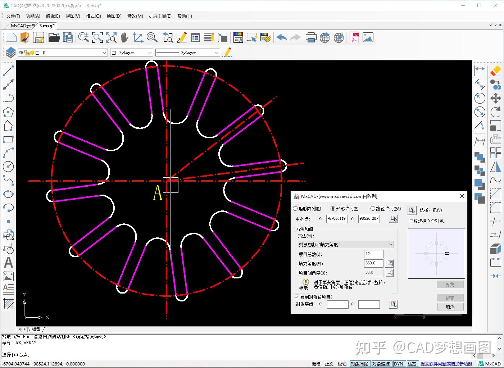Viewport: 504px width, 368px height.
Task: Toggle 极轴 polar mode in status bar
Action: point(342,364)
